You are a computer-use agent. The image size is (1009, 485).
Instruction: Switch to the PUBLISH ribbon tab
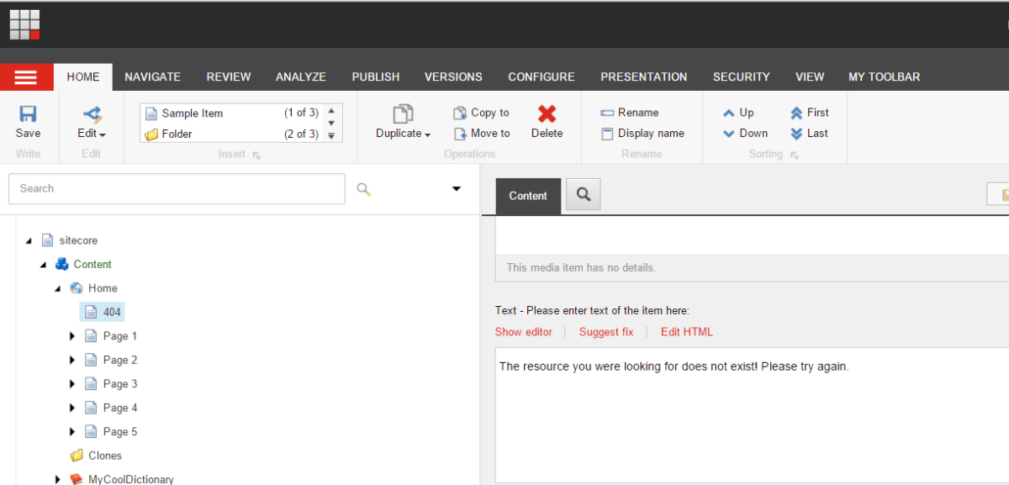(x=375, y=76)
